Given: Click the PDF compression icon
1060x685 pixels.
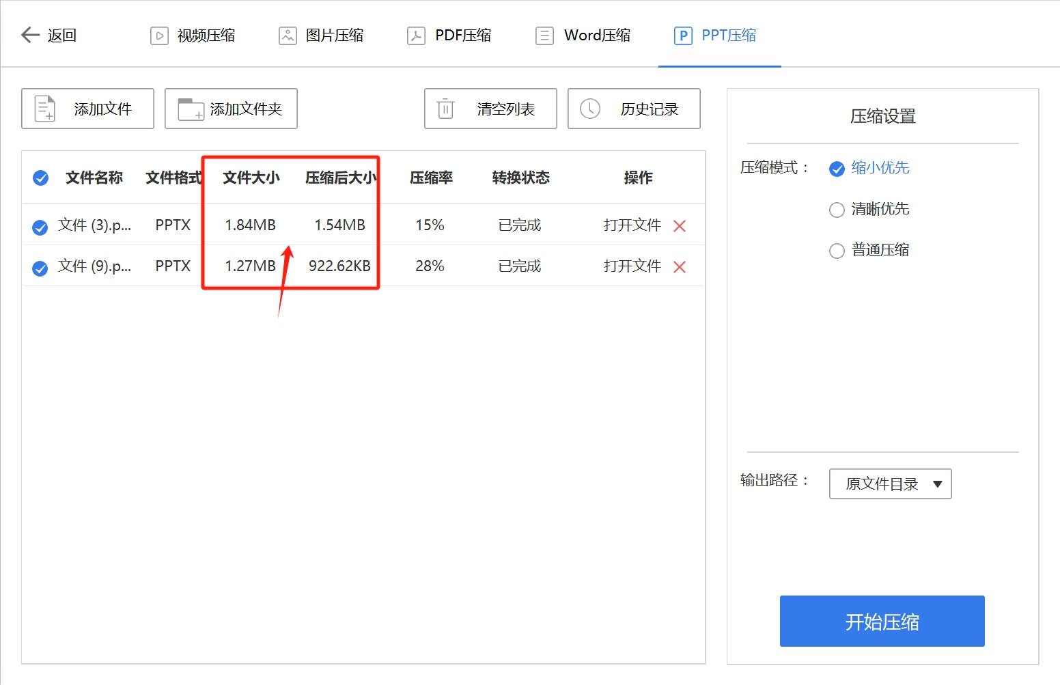Looking at the screenshot, I should tap(416, 36).
